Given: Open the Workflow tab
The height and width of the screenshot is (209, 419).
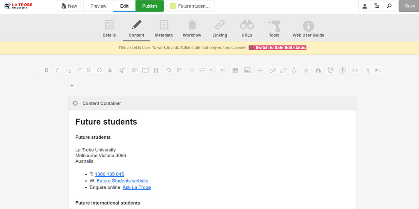Looking at the screenshot, I should point(192,29).
